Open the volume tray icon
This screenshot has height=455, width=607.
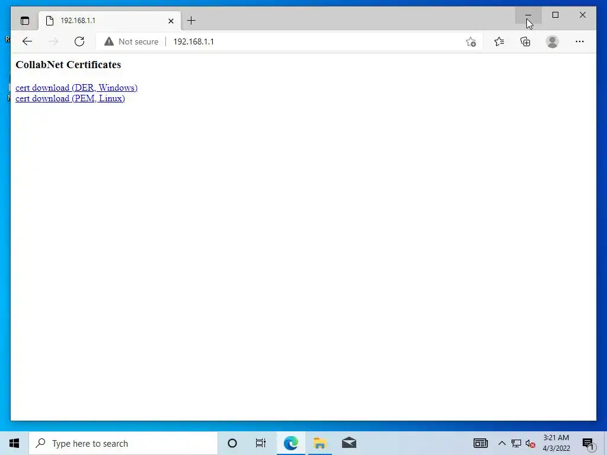pyautogui.click(x=531, y=443)
